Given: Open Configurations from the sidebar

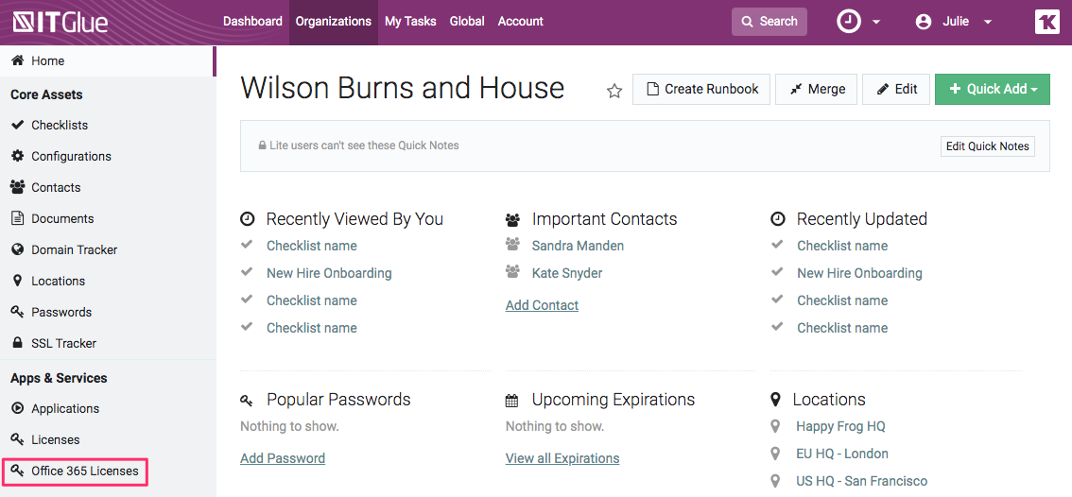Looking at the screenshot, I should click(x=71, y=156).
